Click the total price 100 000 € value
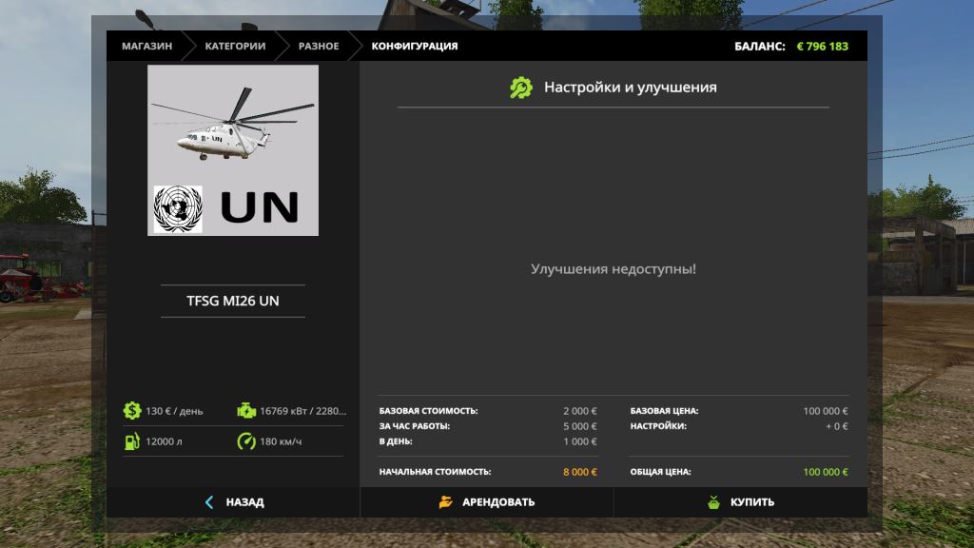The width and height of the screenshot is (974, 548). 825,472
